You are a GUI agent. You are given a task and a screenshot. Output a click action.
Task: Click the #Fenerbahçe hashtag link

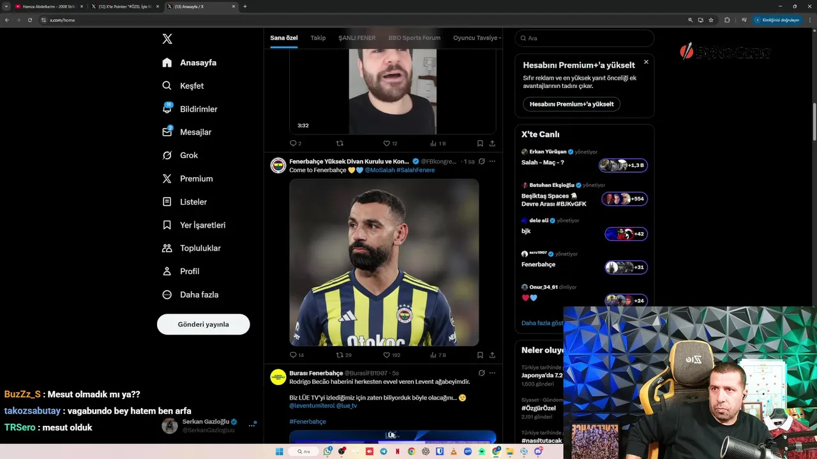[x=308, y=421]
